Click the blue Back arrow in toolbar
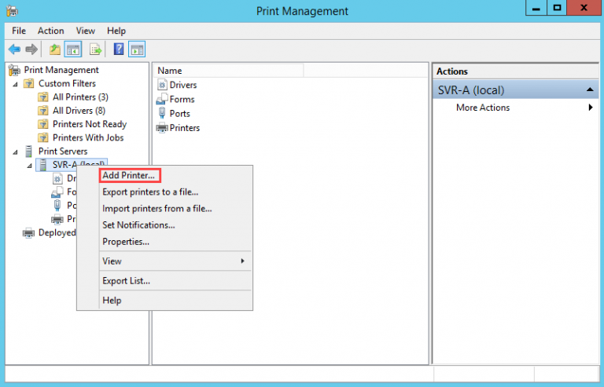Screen dimensions: 604x387 (14, 49)
